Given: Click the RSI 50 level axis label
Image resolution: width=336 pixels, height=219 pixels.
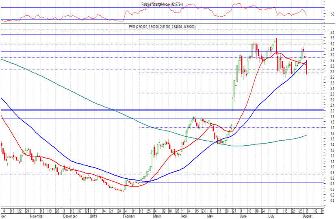Looking at the screenshot, I should tap(333, 14).
